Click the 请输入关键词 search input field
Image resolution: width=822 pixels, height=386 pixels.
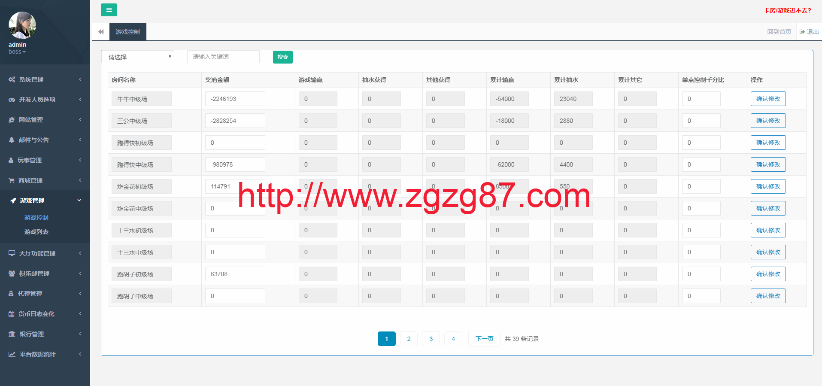(223, 57)
